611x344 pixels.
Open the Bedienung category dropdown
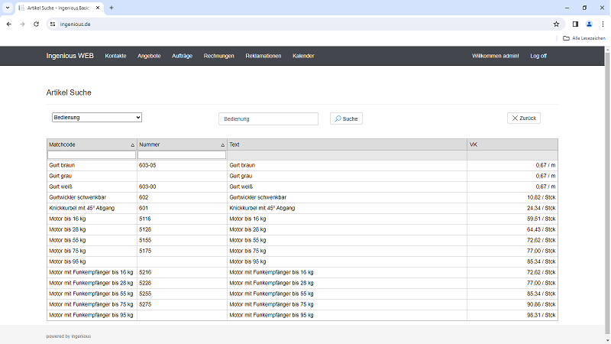point(97,118)
